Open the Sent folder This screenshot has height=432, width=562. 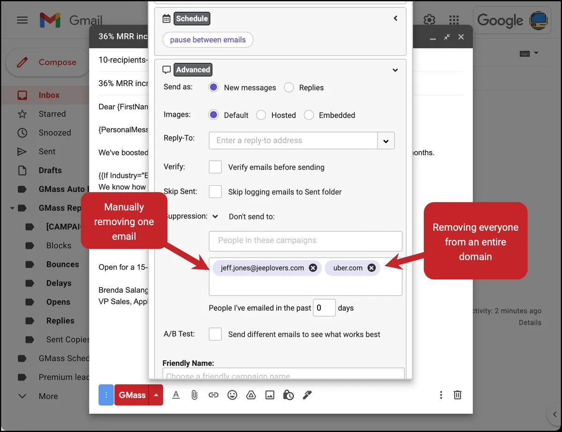point(47,152)
